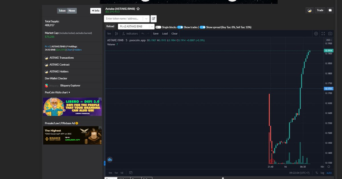The image size is (342, 179).
Task: Open the LP Holders link
Action: click(x=78, y=50)
